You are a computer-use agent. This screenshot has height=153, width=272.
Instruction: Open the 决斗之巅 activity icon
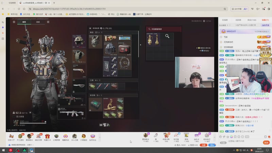(x=74, y=138)
